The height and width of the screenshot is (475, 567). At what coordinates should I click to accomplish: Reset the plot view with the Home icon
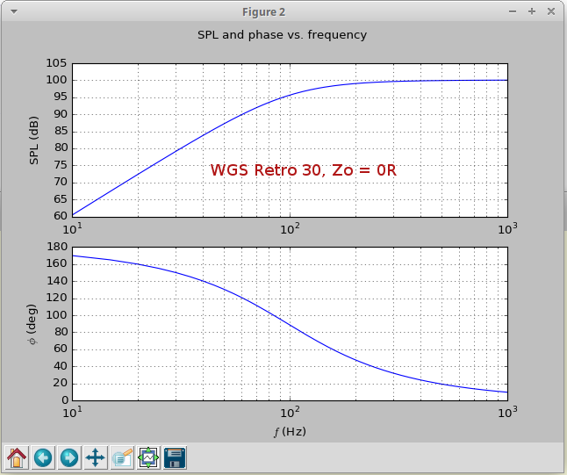coord(17,457)
